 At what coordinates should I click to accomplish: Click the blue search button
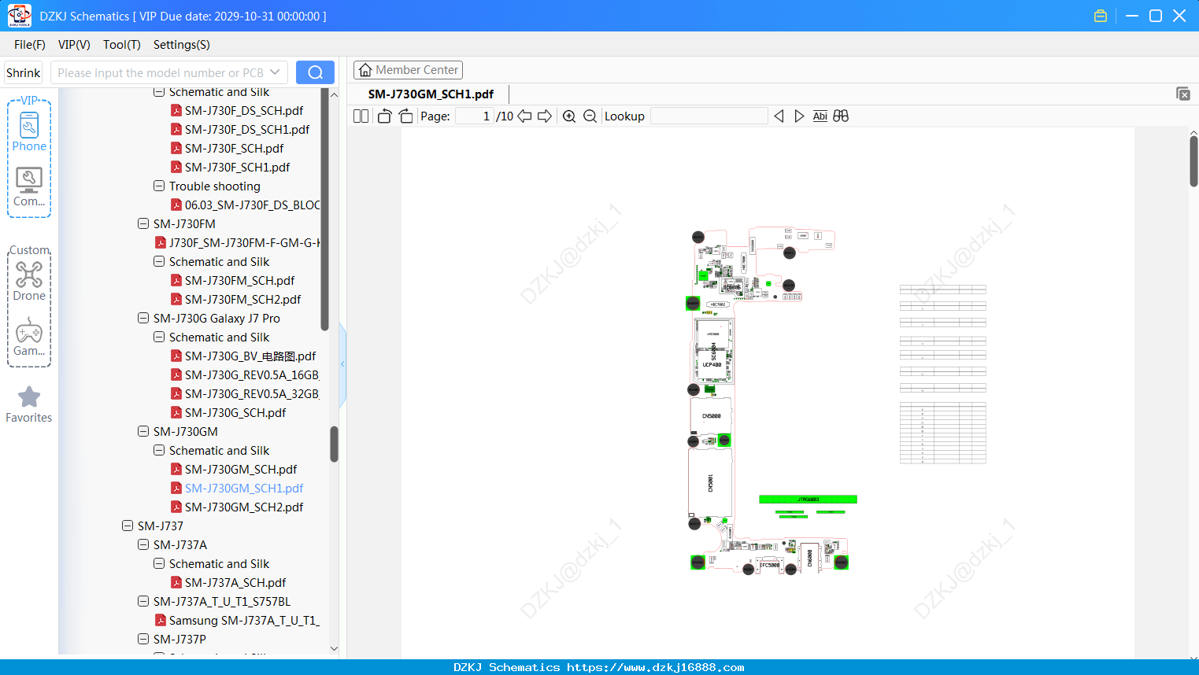pyautogui.click(x=315, y=72)
